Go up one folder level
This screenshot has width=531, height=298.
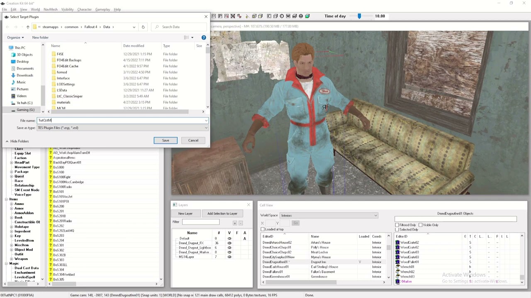28,27
